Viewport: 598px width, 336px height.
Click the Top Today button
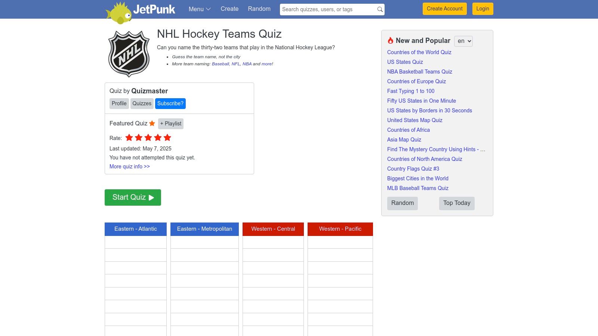457,203
